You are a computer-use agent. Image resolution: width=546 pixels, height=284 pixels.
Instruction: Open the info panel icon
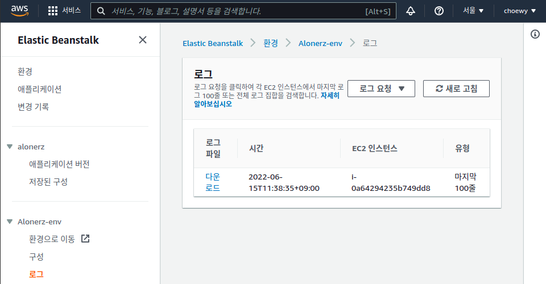[x=535, y=34]
